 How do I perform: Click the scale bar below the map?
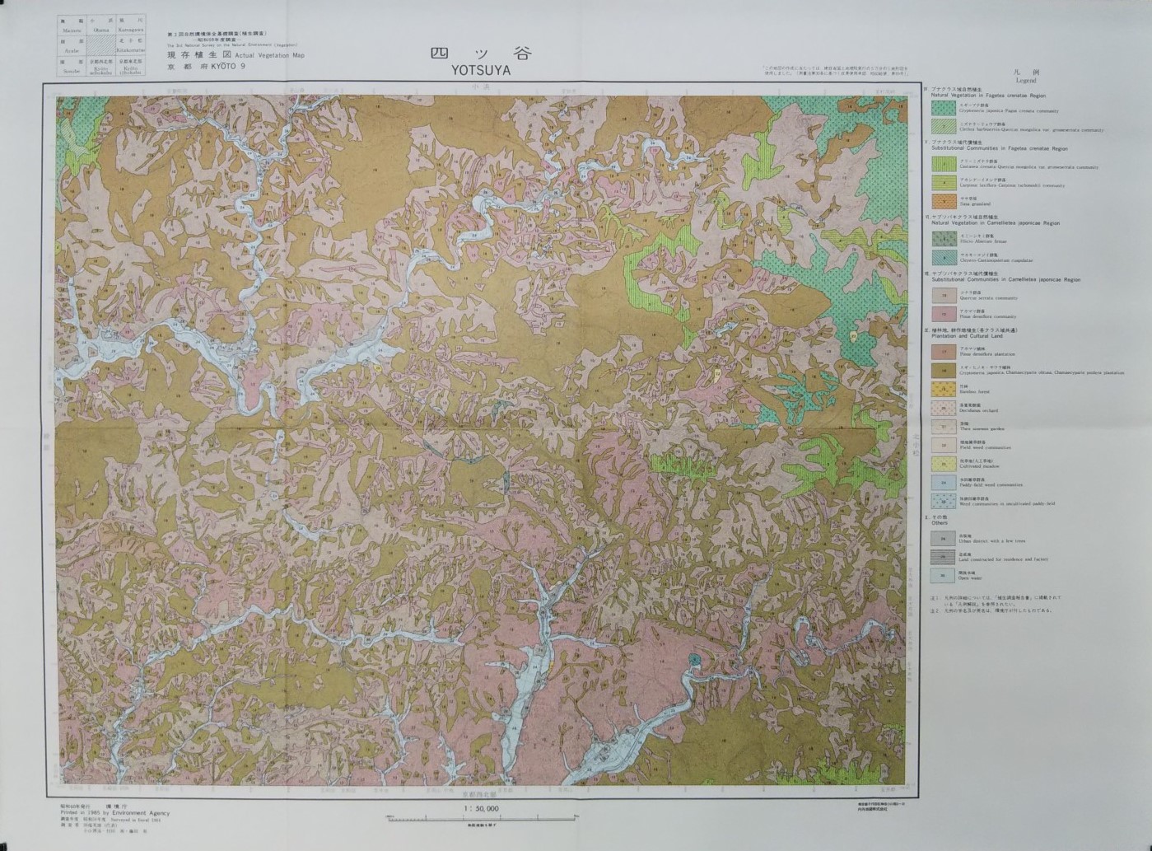click(481, 819)
